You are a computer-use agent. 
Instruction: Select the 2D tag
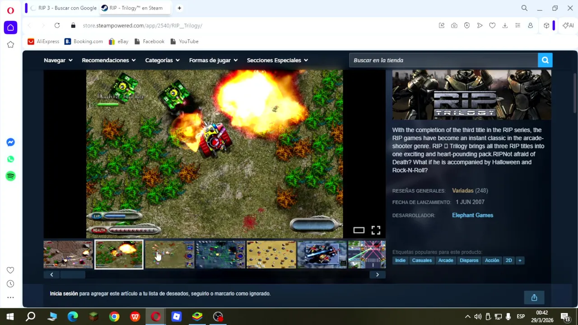(x=508, y=260)
